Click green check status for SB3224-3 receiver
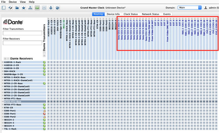219x133 pixels. pyautogui.click(x=44, y=123)
